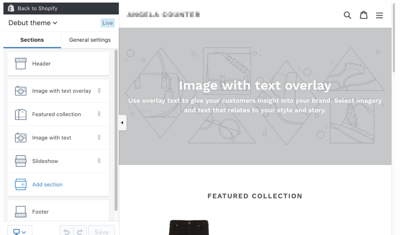
Task: Click the black shorts product thumbnail
Action: point(189,227)
